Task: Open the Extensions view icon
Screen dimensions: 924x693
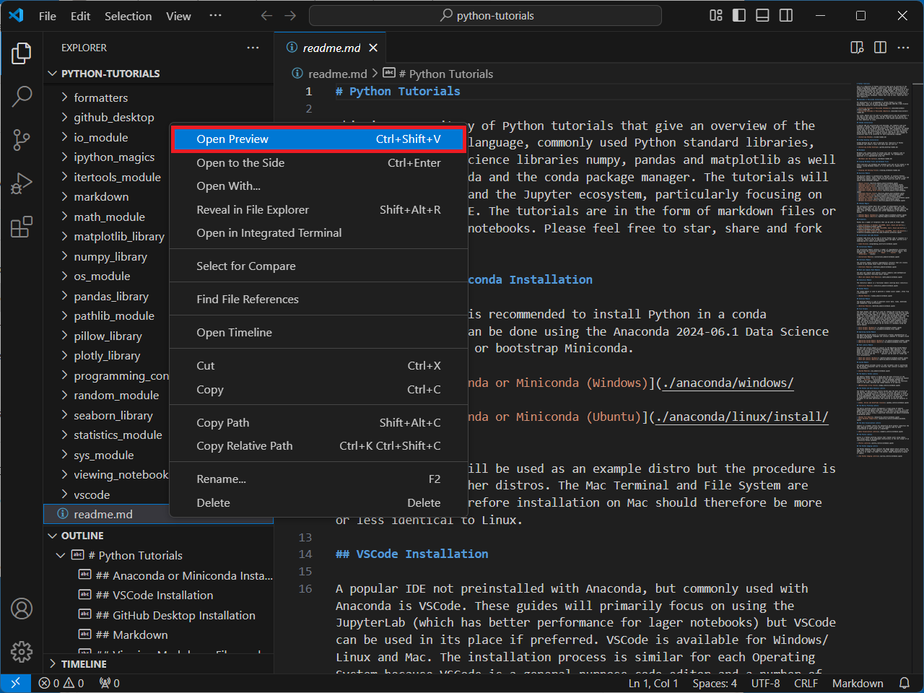Action: [22, 227]
